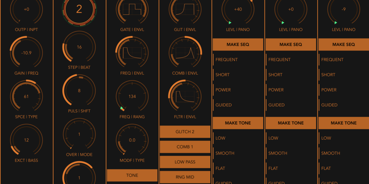This screenshot has height=184, width=369.
Task: Click the step counter ring showing 2
Action: (x=79, y=9)
